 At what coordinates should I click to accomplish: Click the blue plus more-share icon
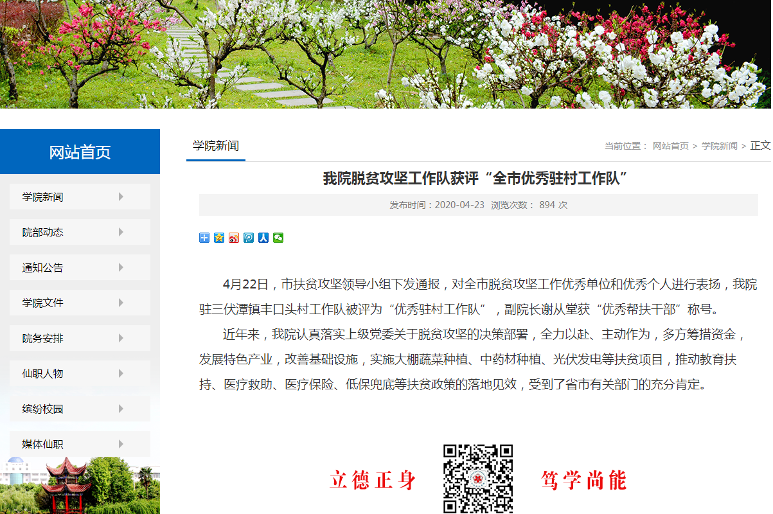[204, 238]
